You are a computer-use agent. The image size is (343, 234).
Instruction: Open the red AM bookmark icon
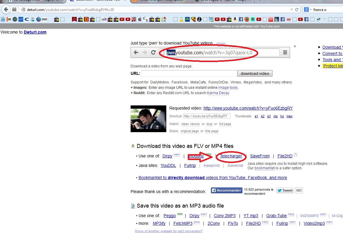coord(289,19)
